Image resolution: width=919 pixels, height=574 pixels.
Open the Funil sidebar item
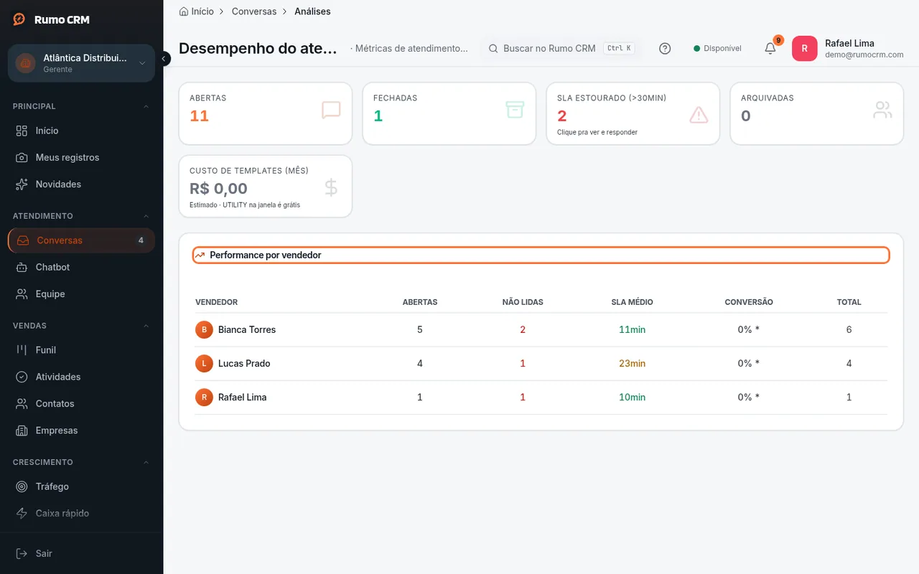click(x=81, y=350)
